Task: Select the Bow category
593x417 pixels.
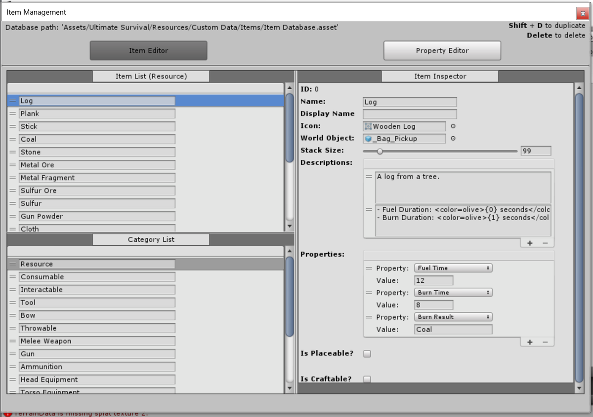Action: coord(97,315)
